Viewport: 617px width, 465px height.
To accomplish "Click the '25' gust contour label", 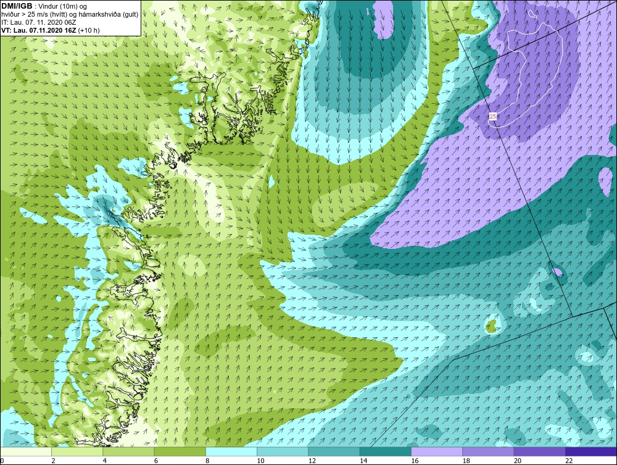I will click(x=493, y=117).
